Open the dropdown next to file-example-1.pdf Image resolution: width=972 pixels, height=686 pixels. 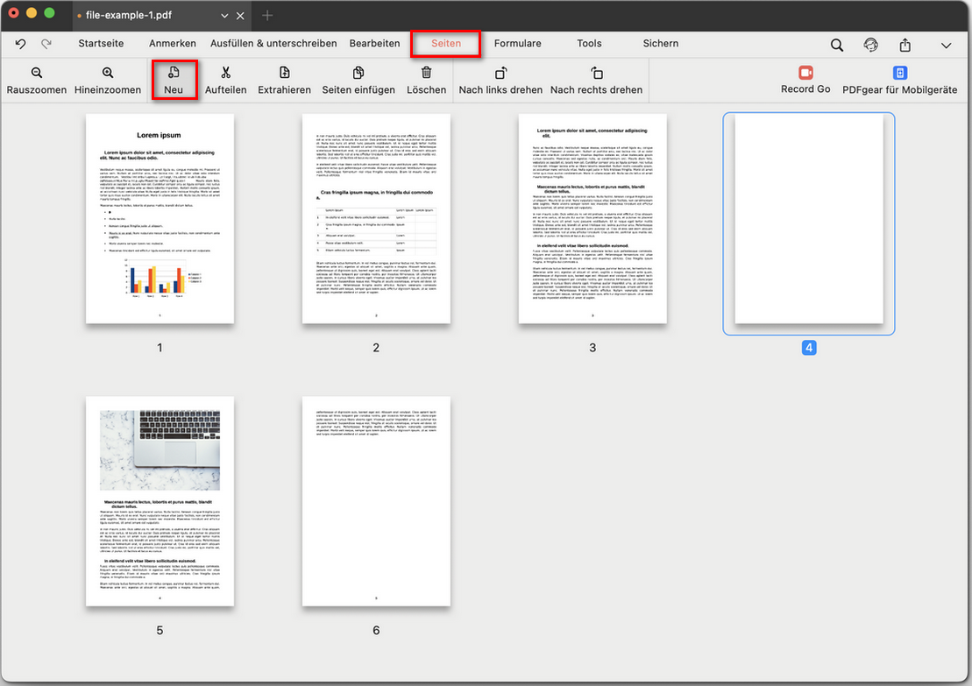coord(225,15)
